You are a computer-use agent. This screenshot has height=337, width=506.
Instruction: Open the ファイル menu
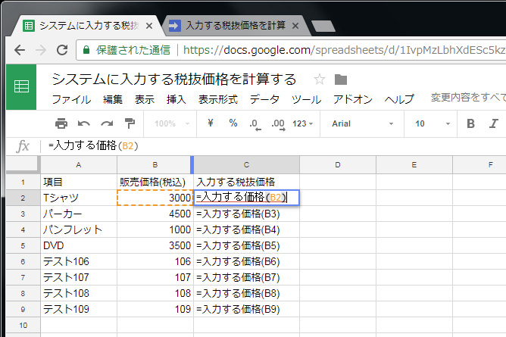(71, 99)
